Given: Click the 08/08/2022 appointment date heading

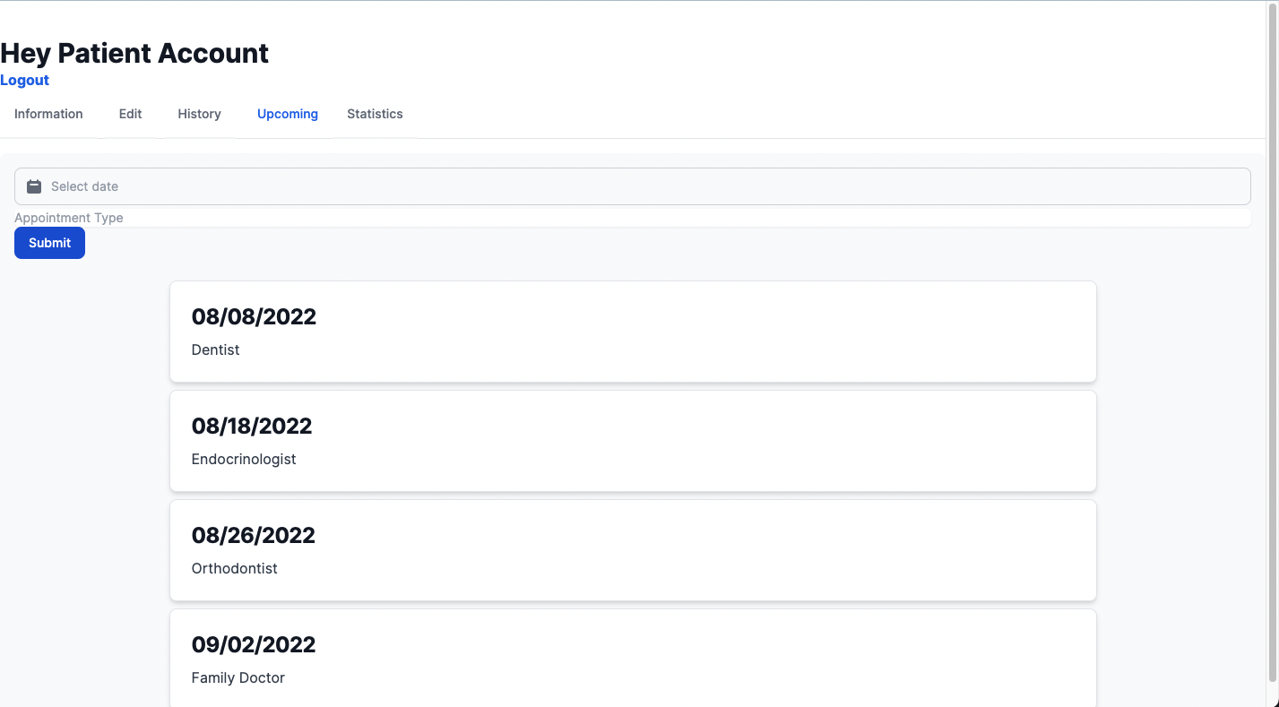Looking at the screenshot, I should coord(254,316).
